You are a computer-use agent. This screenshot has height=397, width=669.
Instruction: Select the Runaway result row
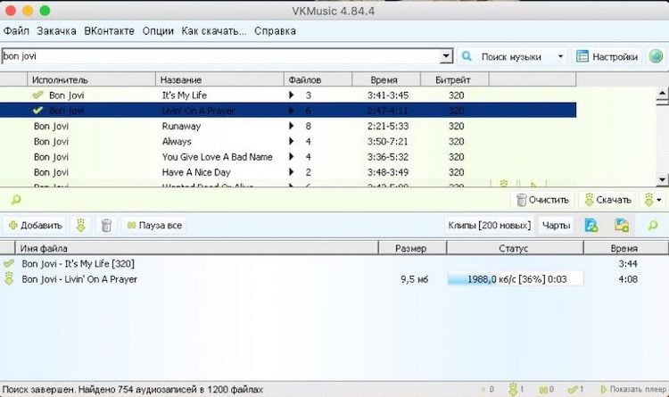(288, 126)
